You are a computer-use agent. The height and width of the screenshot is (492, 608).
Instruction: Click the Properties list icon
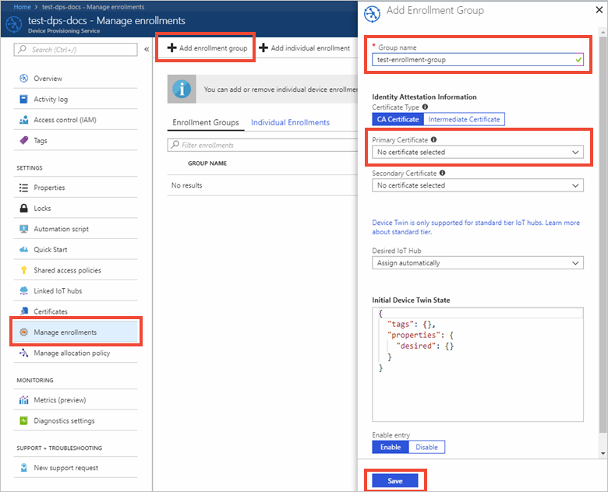23,188
